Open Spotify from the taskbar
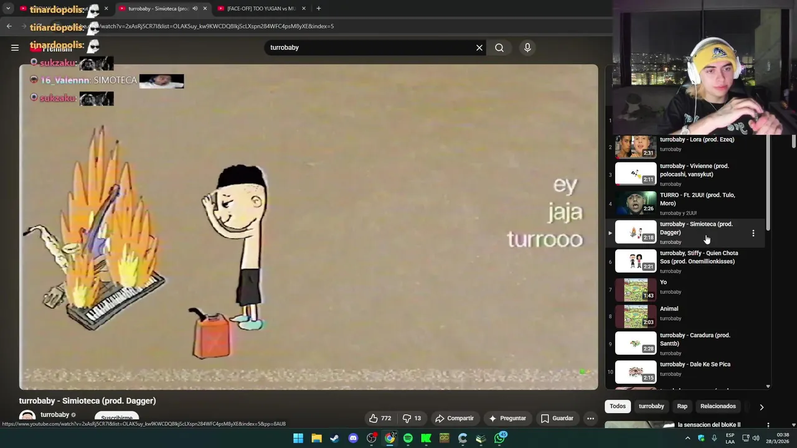This screenshot has width=797, height=448. [x=408, y=438]
